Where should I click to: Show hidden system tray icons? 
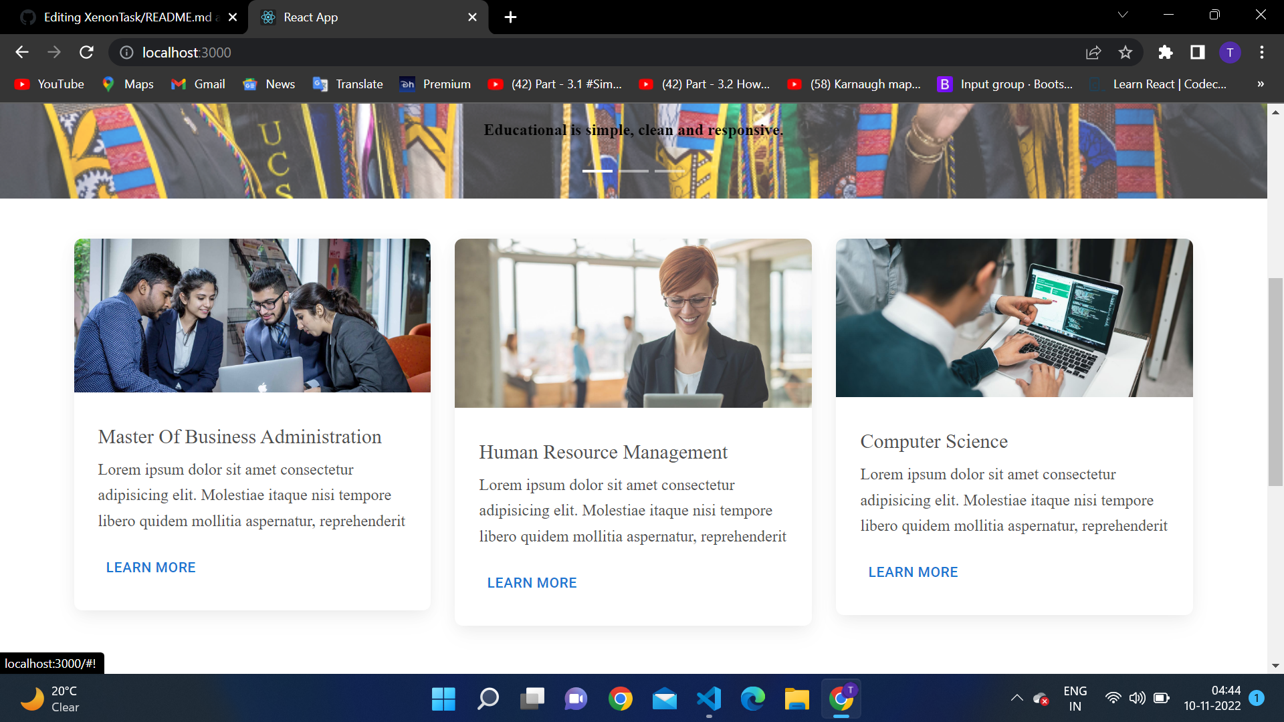coord(1016,699)
